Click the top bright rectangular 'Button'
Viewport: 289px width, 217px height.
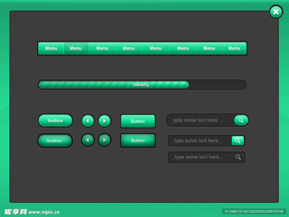[138, 121]
